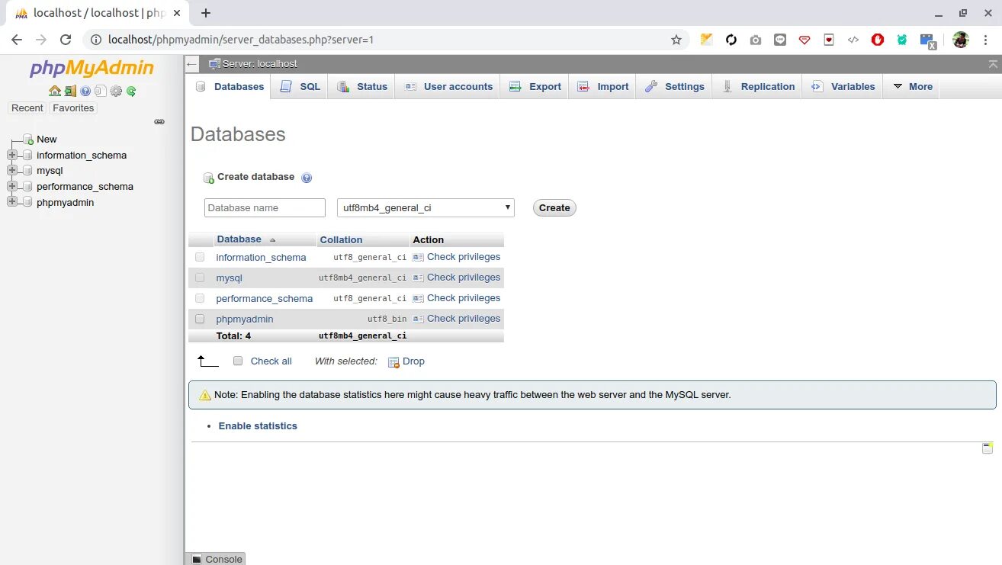The height and width of the screenshot is (565, 1002).
Task: Expand mysql in the navigation tree
Action: click(11, 171)
